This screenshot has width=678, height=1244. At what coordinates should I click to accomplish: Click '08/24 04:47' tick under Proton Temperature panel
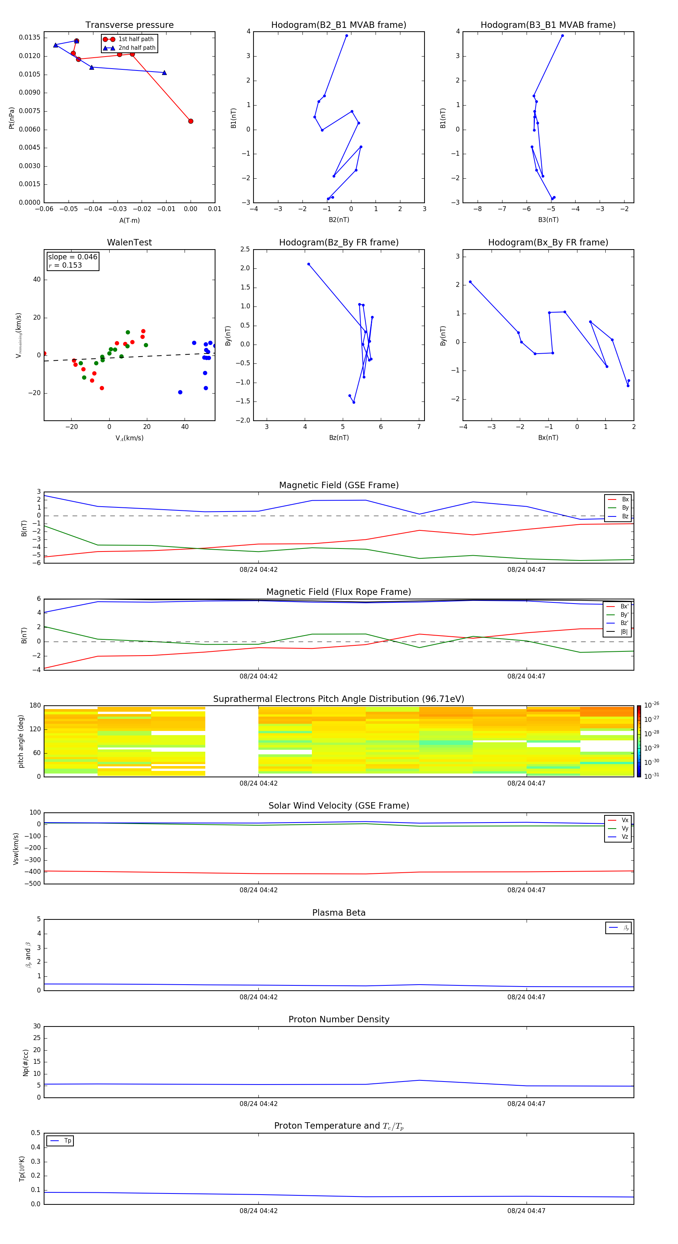tap(527, 1211)
